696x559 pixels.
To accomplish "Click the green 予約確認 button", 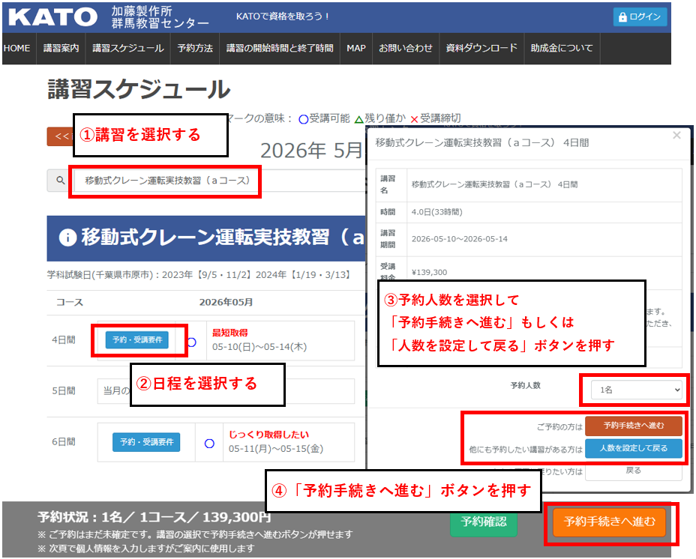I will tap(484, 522).
